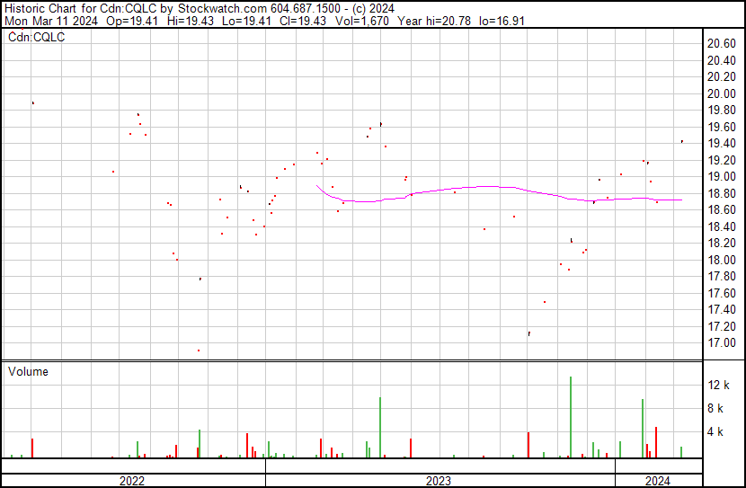Click the 2024 year label on timeline
Image resolution: width=746 pixels, height=488 pixels.
[658, 481]
